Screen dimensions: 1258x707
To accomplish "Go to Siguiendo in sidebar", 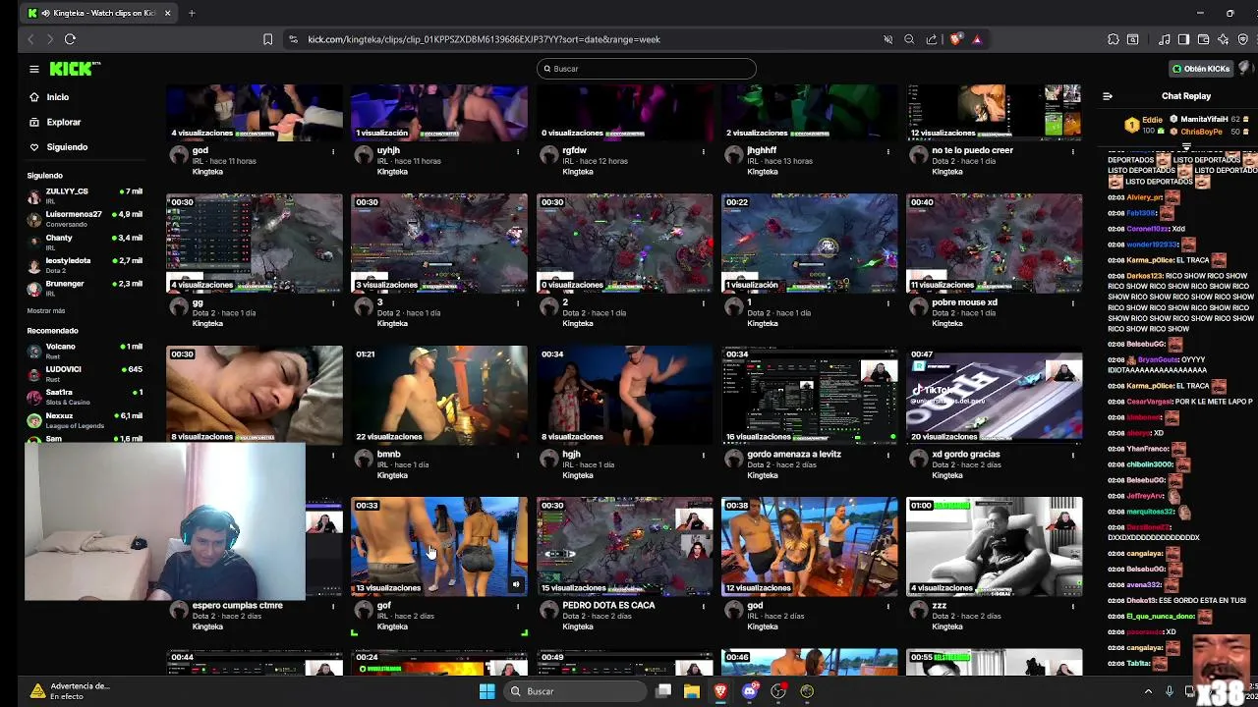I will (x=67, y=147).
